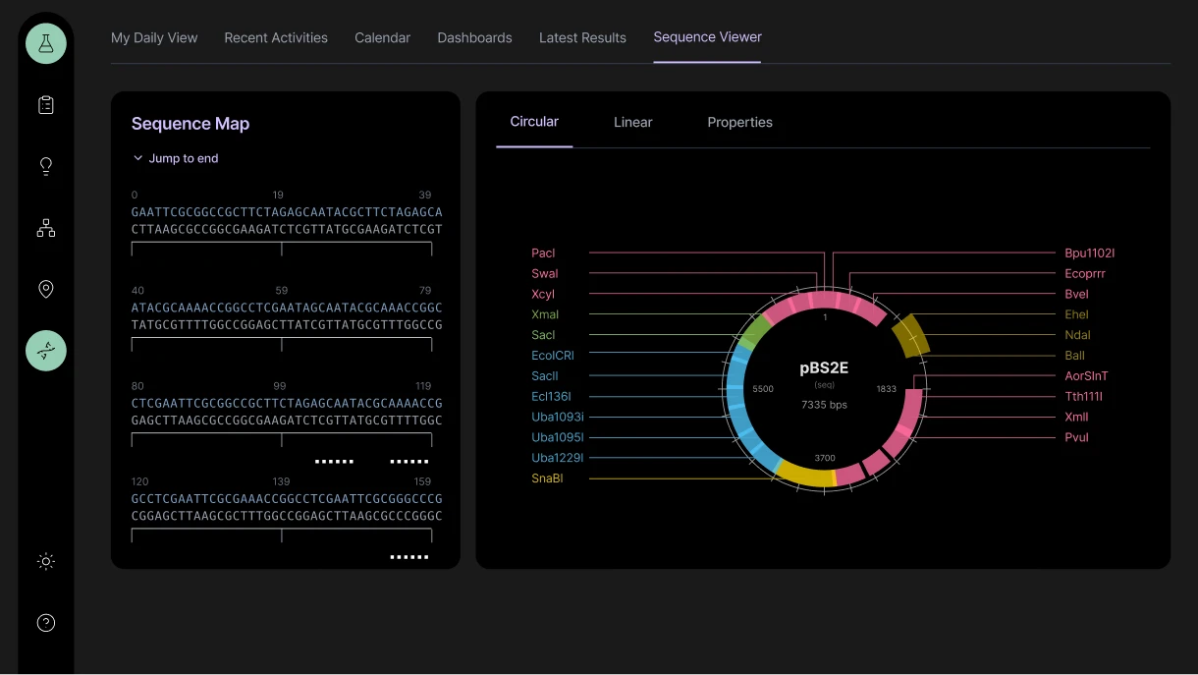This screenshot has height=675, width=1198.
Task: Open the Latest Results tab
Action: (x=582, y=38)
